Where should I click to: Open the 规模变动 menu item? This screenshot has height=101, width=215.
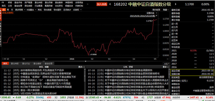point(69,6)
